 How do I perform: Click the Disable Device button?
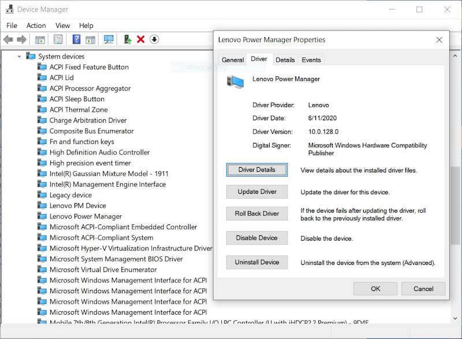[x=257, y=238]
